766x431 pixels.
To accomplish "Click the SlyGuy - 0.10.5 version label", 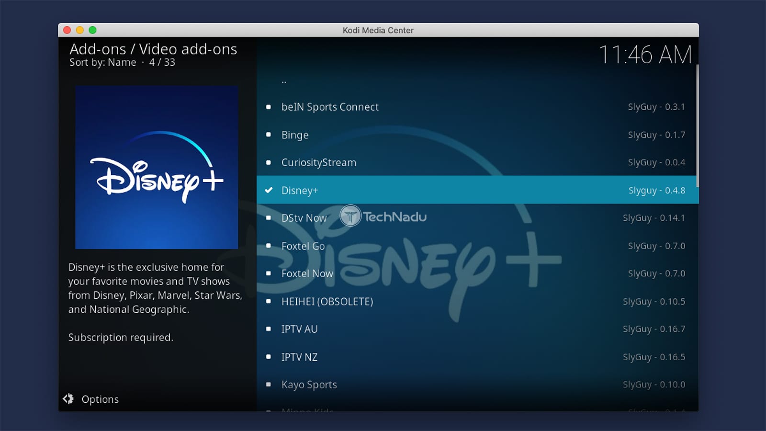I will coord(654,302).
